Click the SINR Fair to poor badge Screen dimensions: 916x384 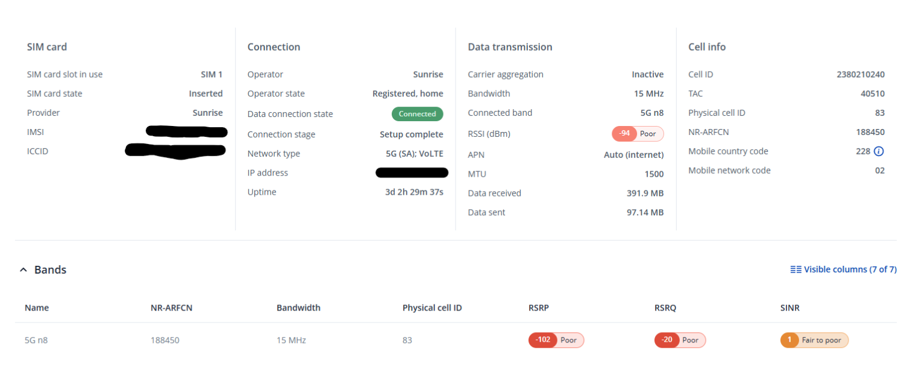[814, 340]
